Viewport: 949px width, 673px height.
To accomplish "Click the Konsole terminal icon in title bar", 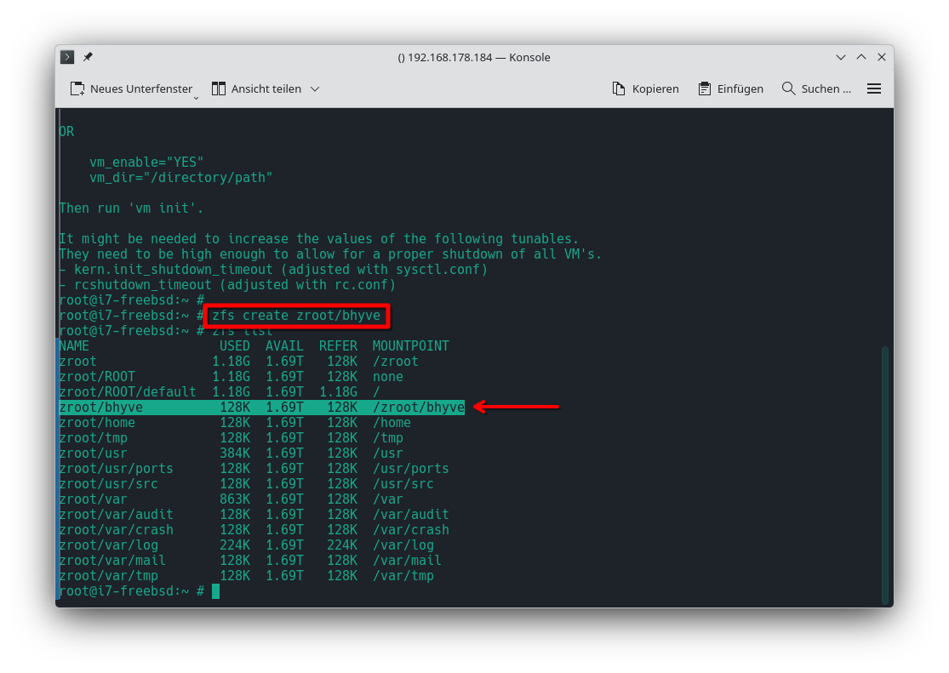I will coord(67,57).
